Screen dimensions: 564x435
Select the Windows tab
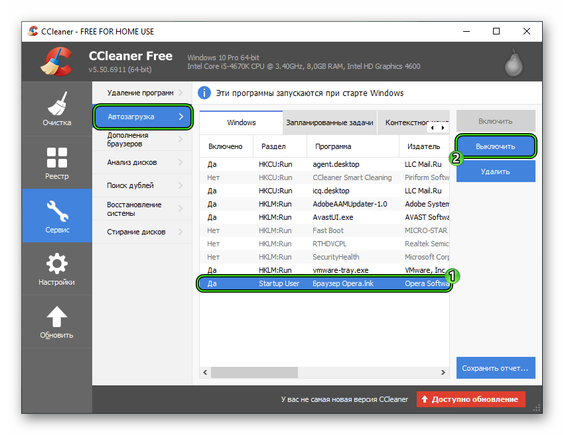(241, 122)
